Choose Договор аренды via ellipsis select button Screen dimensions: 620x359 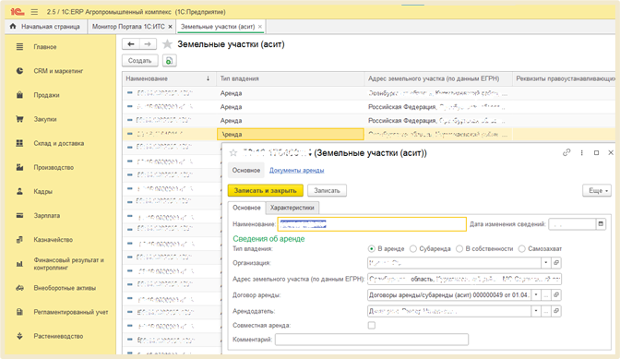click(546, 295)
